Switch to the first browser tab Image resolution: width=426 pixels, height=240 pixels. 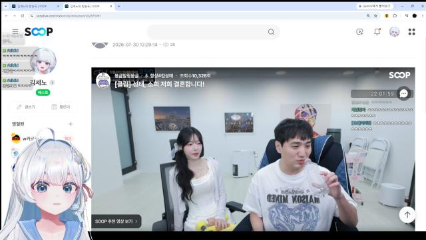35,6
